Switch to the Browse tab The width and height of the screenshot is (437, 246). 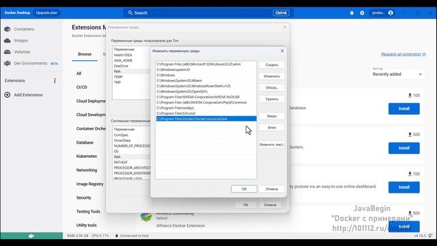(85, 54)
